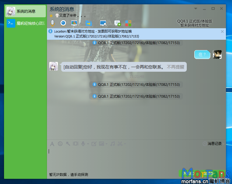Expand the voice message dropdown arrow
The image size is (232, 184).
[x=88, y=144]
